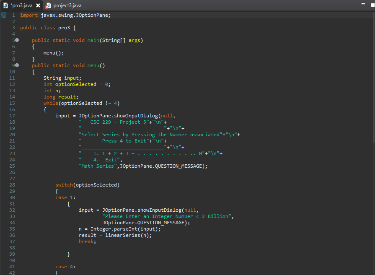The image size is (375, 275).
Task: Click the striped blue icon above the line numbers
Action: 4,15
